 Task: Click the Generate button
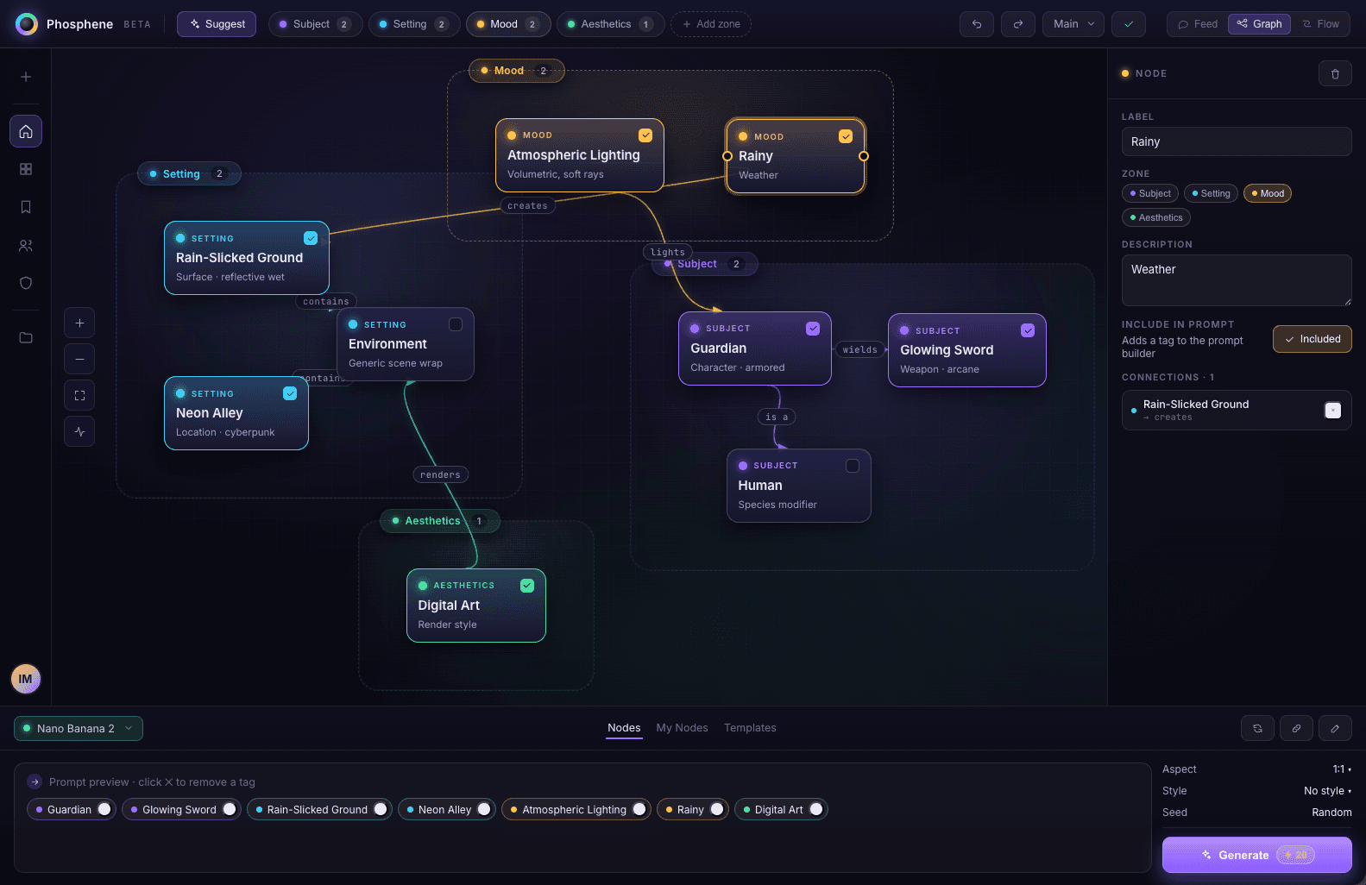[1257, 855]
